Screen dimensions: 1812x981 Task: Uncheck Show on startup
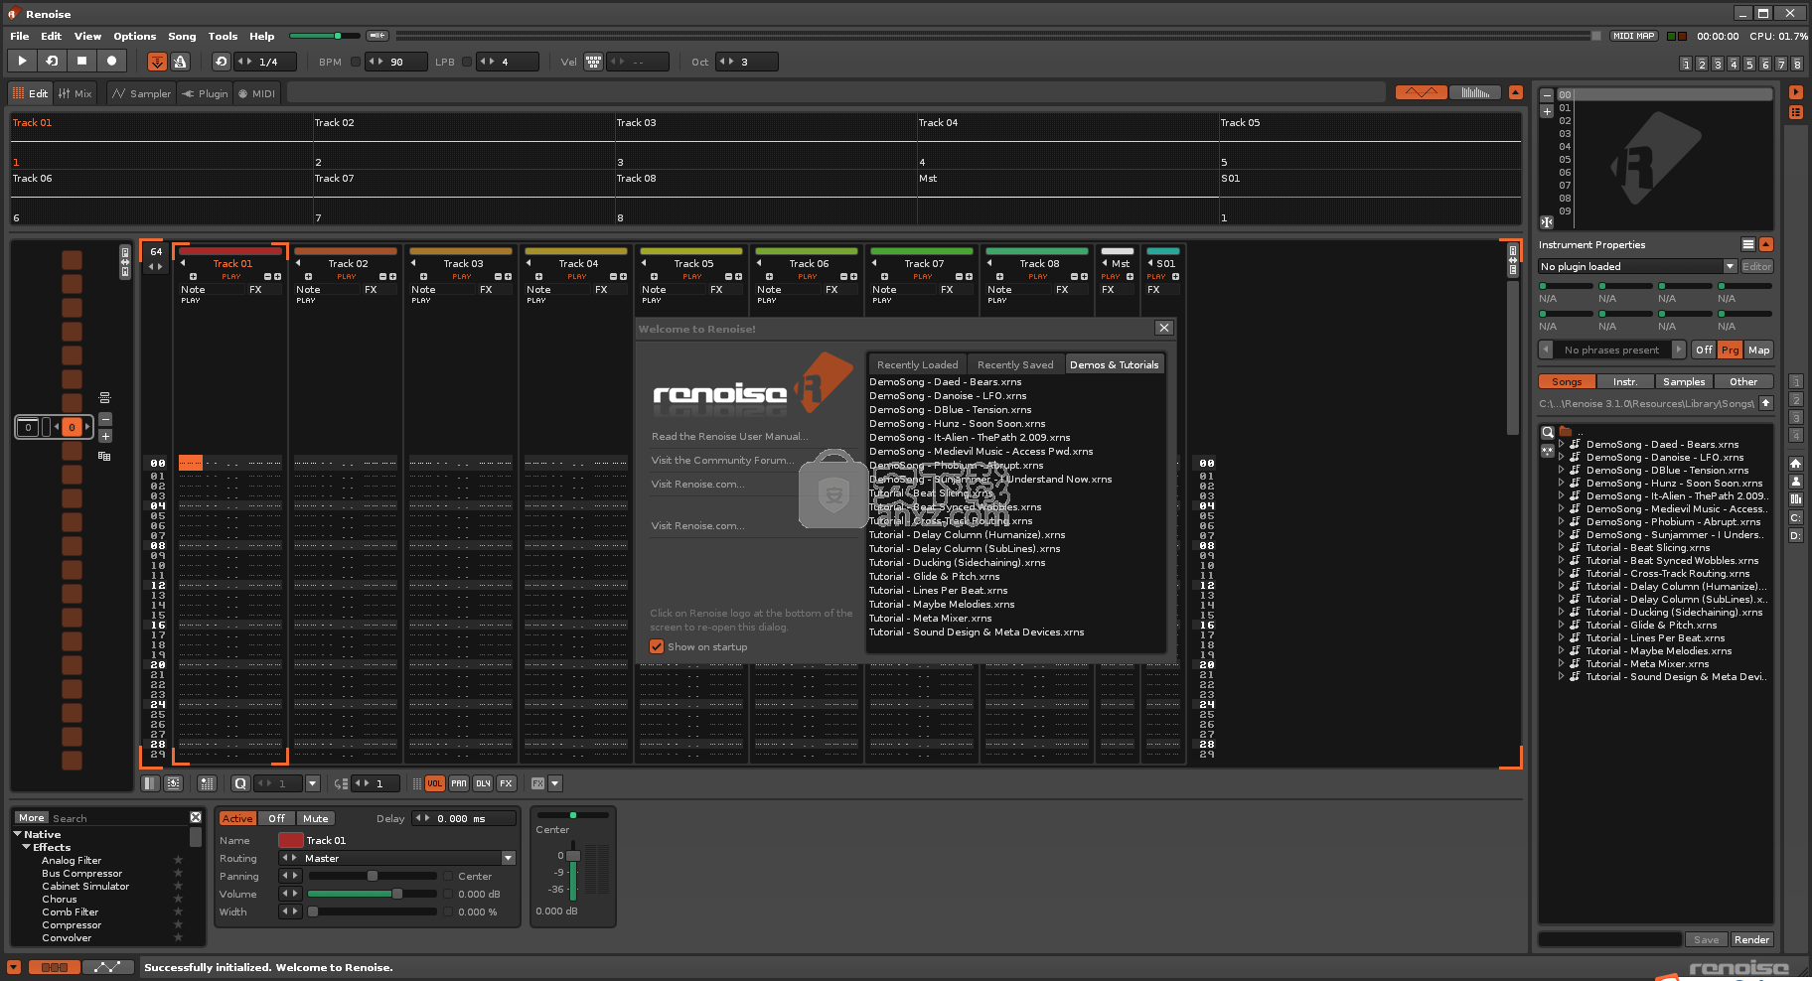(x=657, y=646)
